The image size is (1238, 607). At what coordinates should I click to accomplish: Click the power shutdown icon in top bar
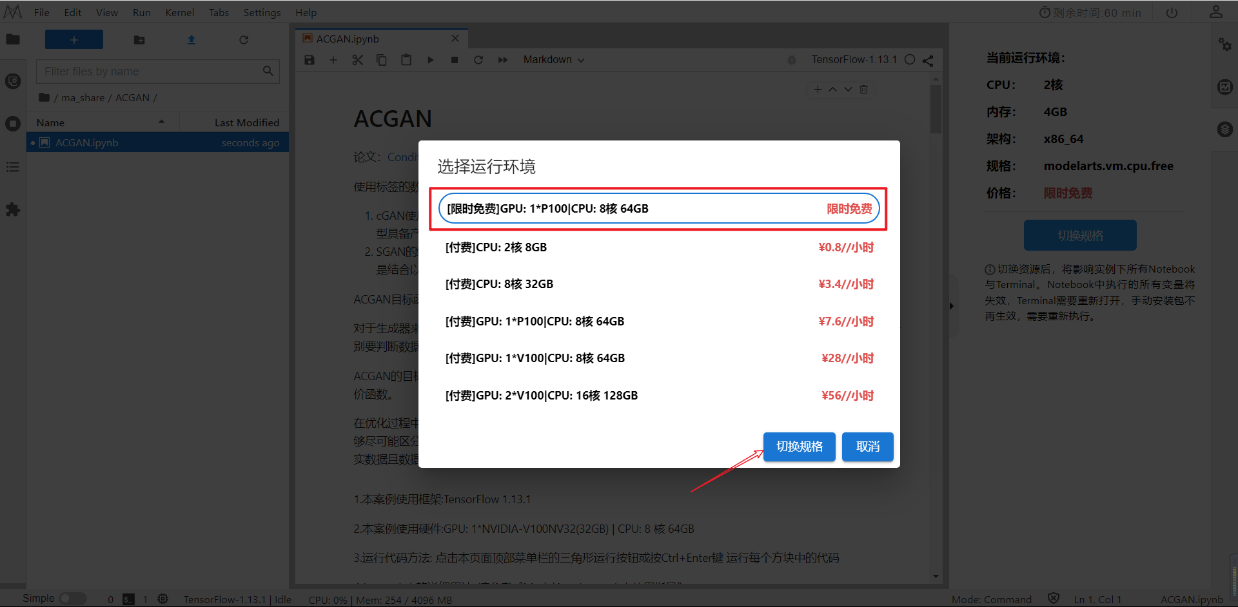coord(1172,13)
